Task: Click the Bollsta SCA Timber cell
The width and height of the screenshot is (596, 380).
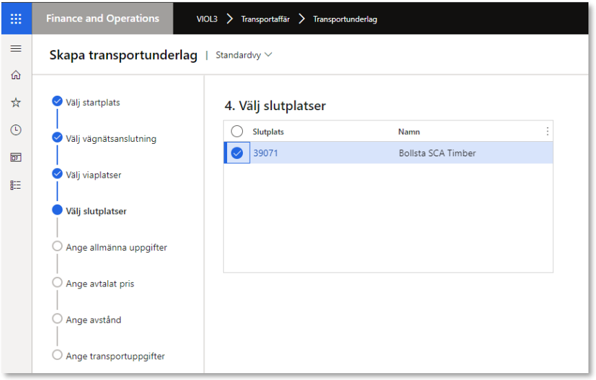Action: coord(437,153)
